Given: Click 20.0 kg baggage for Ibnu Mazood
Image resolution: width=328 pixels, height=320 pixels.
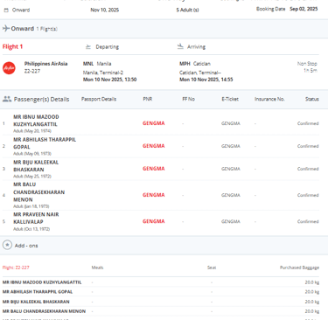Looking at the screenshot, I should (x=312, y=282).
